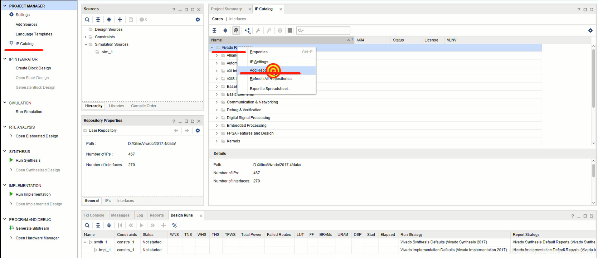This screenshot has height=258, width=598.
Task: Switch to Project Summary tab
Action: click(x=226, y=9)
